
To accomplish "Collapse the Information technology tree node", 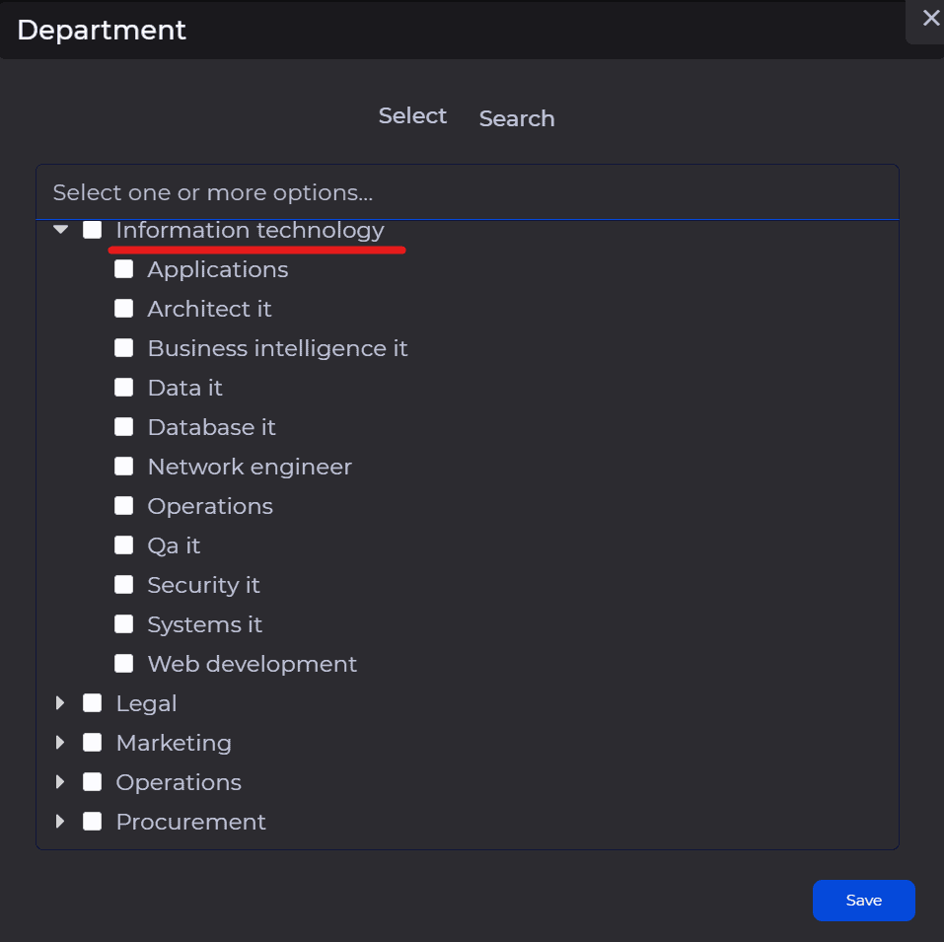I will pyautogui.click(x=61, y=230).
